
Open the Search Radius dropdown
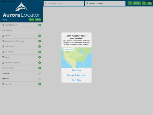click(21, 30)
